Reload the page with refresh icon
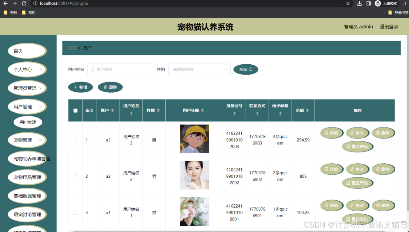409x232 pixels. (x=24, y=3)
